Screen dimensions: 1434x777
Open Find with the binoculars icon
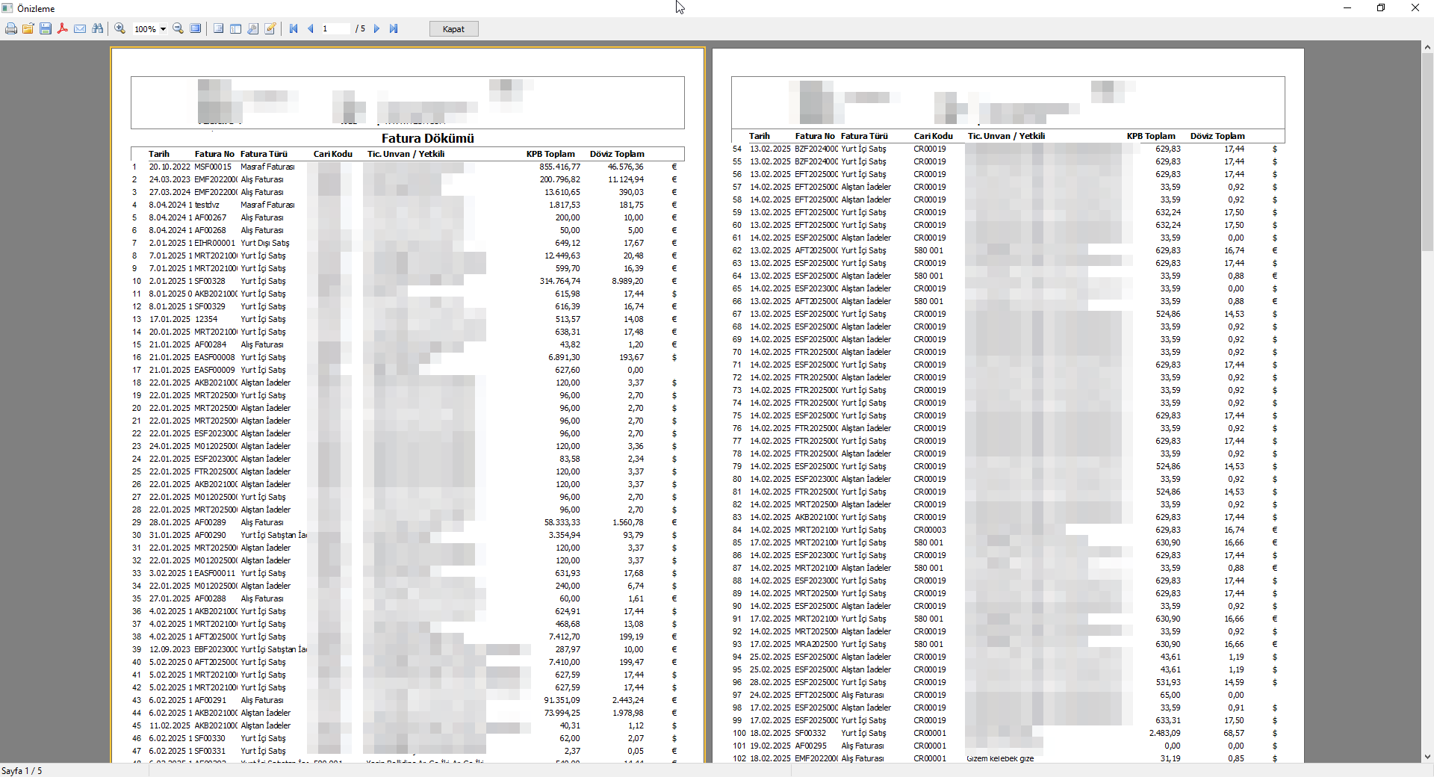[x=98, y=28]
